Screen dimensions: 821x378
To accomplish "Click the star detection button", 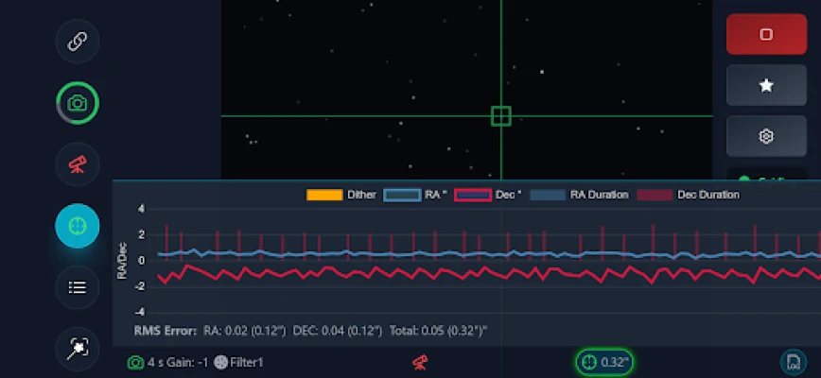I will (765, 85).
